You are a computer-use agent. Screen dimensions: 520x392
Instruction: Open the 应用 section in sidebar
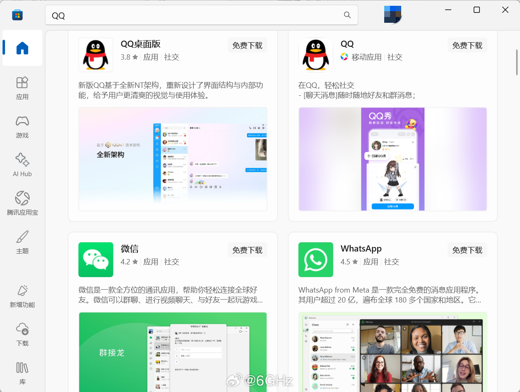coord(22,88)
